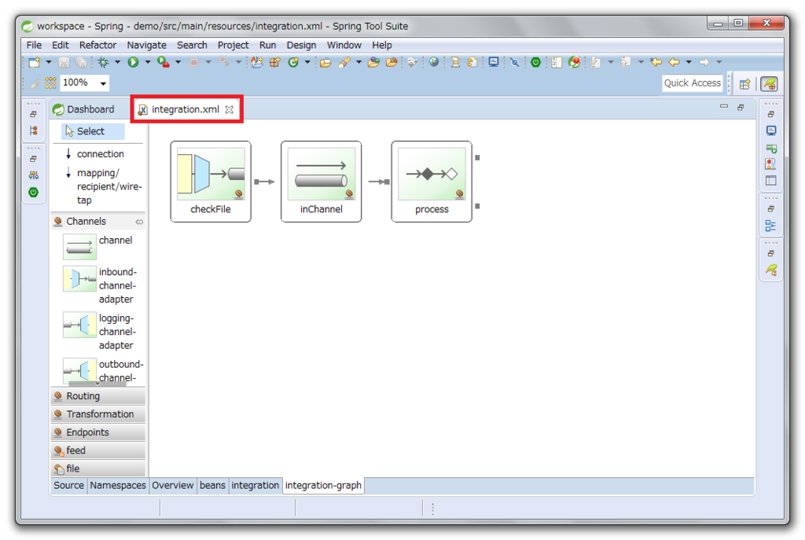Click the Relaunch red-dot refresh toolbar icon
The image size is (805, 540).
tap(574, 62)
